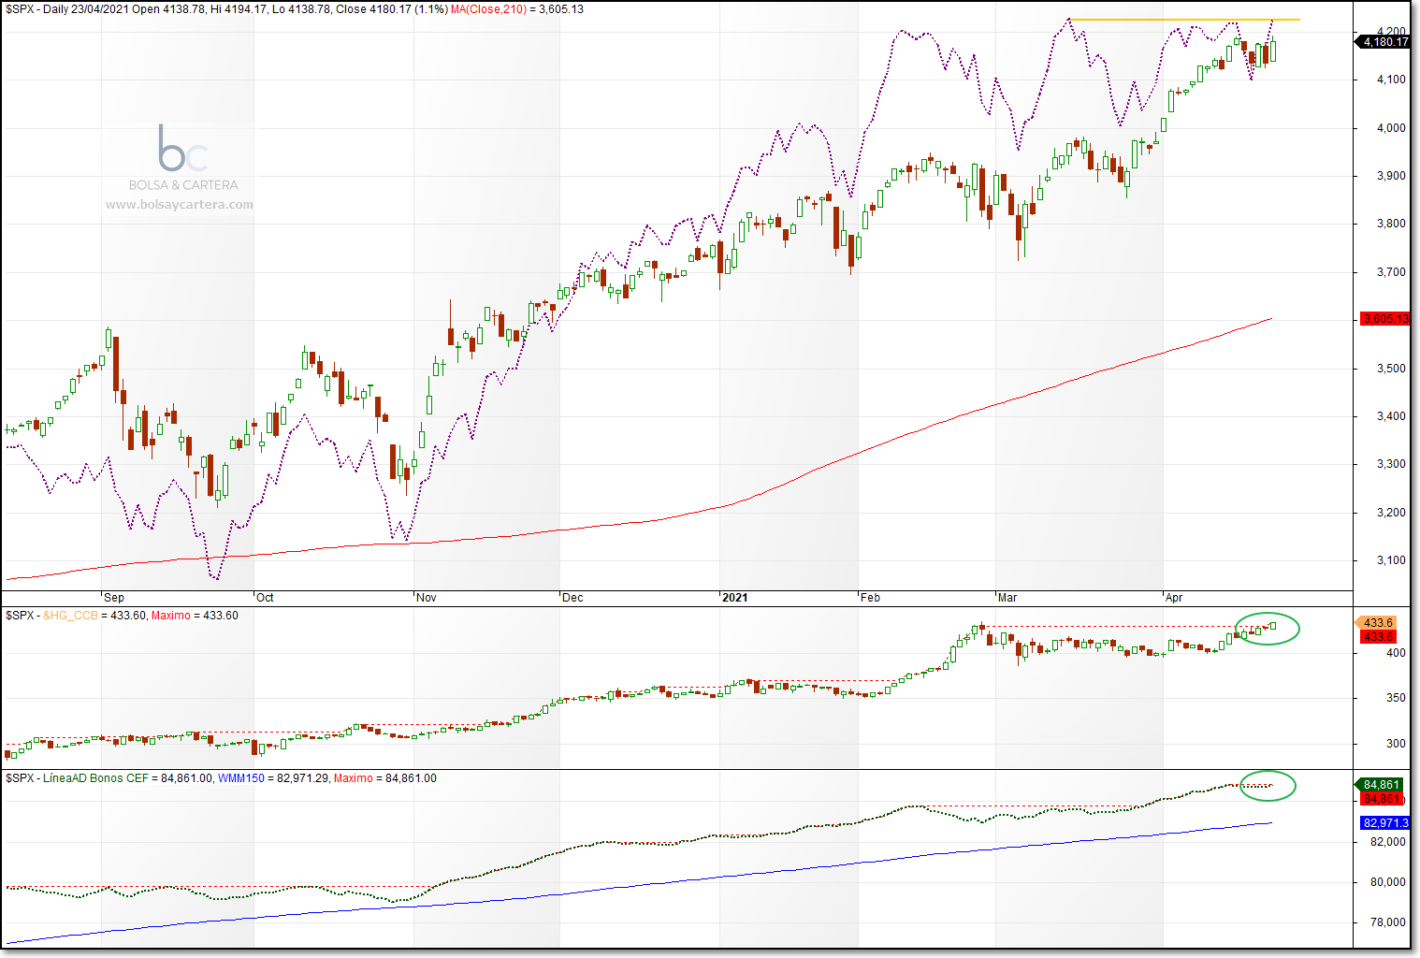Click the 2021 year label on time axis

[x=734, y=598]
